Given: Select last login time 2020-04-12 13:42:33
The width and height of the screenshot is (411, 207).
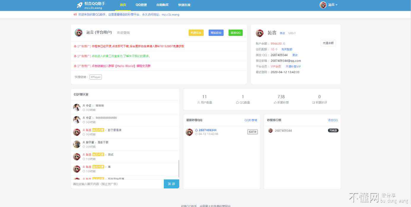Looking at the screenshot, I should [x=285, y=72].
